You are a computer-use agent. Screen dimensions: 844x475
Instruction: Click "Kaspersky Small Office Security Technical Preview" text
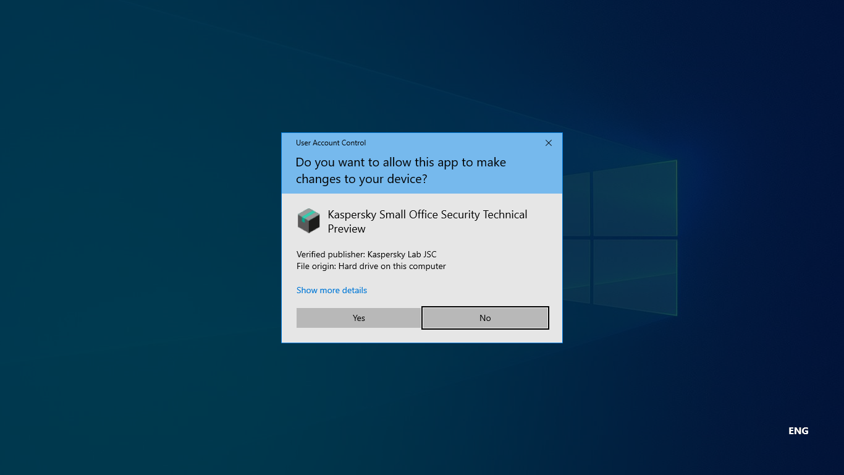coord(428,221)
